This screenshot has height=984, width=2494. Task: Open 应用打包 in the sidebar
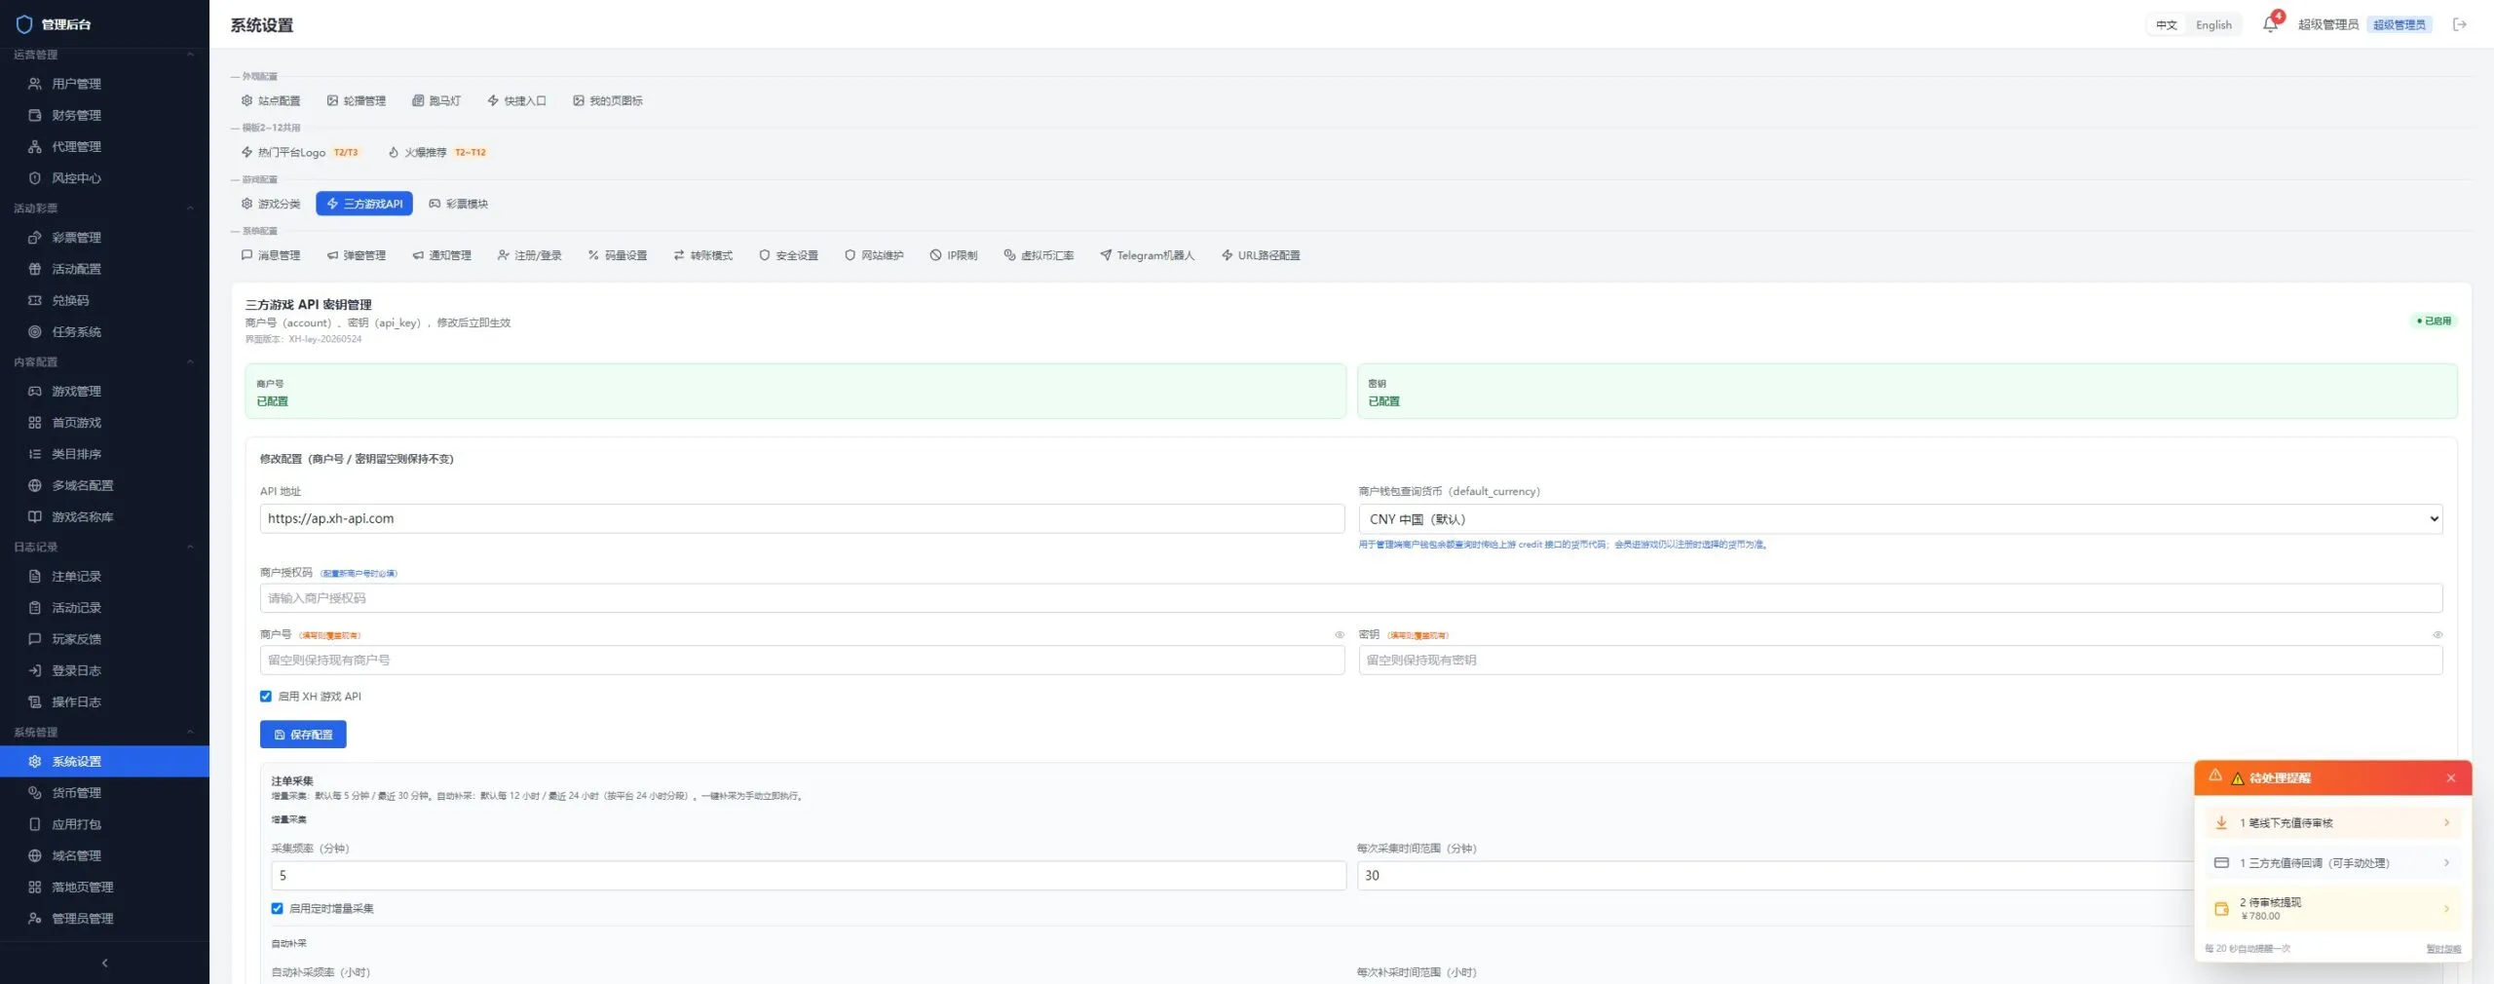tap(104, 824)
